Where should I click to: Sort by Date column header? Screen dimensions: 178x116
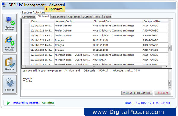coord(42,21)
